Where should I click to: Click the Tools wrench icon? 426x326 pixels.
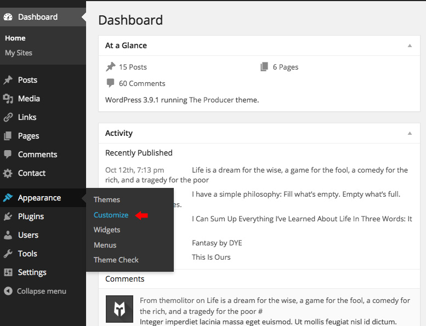click(x=8, y=254)
